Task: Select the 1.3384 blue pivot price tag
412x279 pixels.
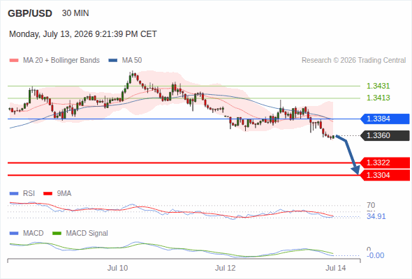Action: pos(385,119)
